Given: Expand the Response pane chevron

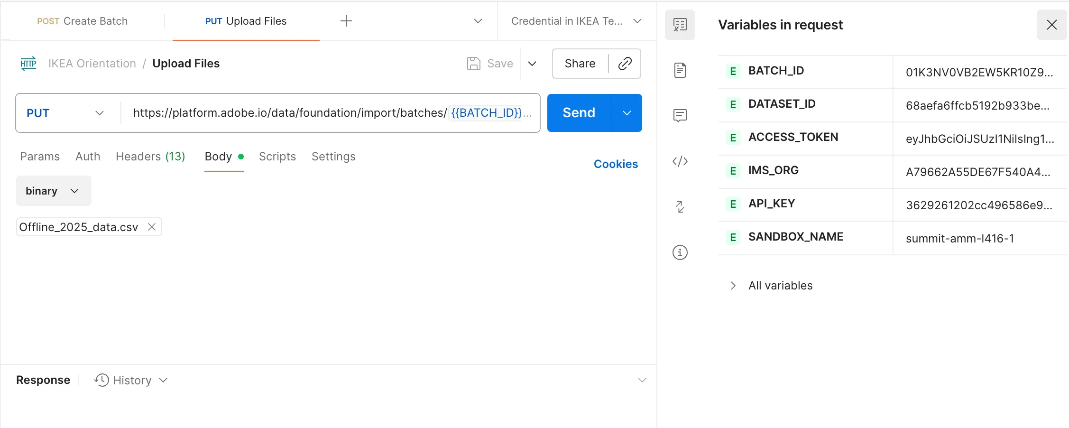Looking at the screenshot, I should (x=642, y=380).
